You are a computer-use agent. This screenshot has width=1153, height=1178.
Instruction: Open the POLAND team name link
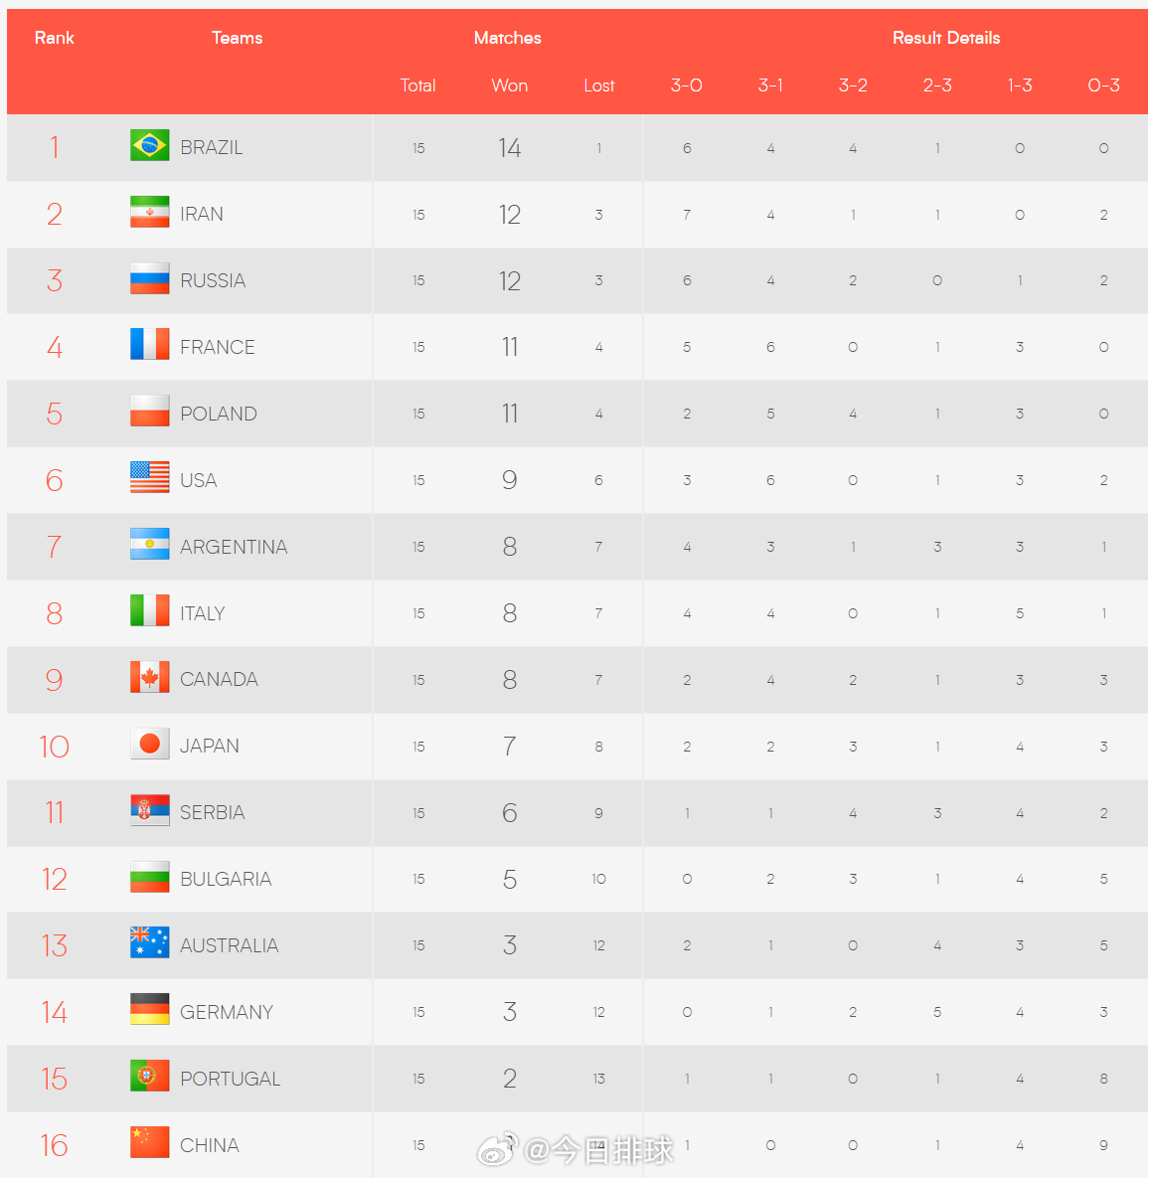(x=219, y=414)
